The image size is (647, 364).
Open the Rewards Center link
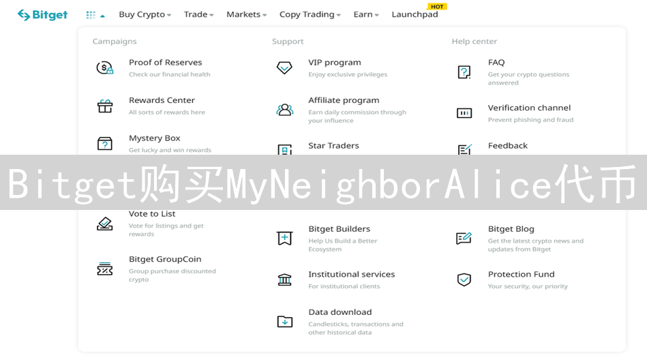coord(162,100)
